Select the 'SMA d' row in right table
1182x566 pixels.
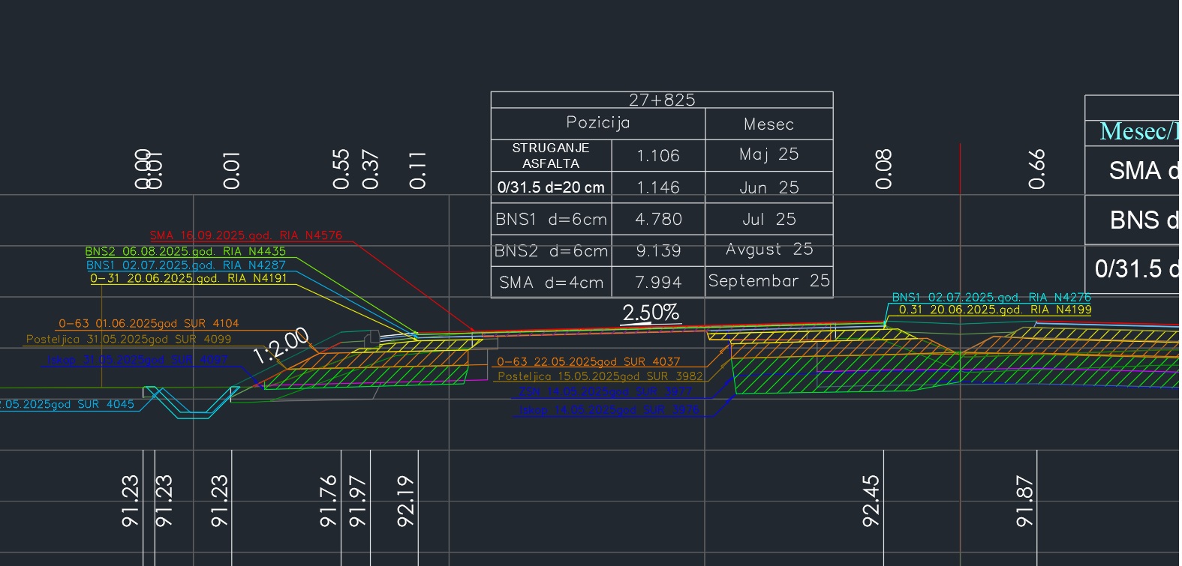click(1144, 171)
